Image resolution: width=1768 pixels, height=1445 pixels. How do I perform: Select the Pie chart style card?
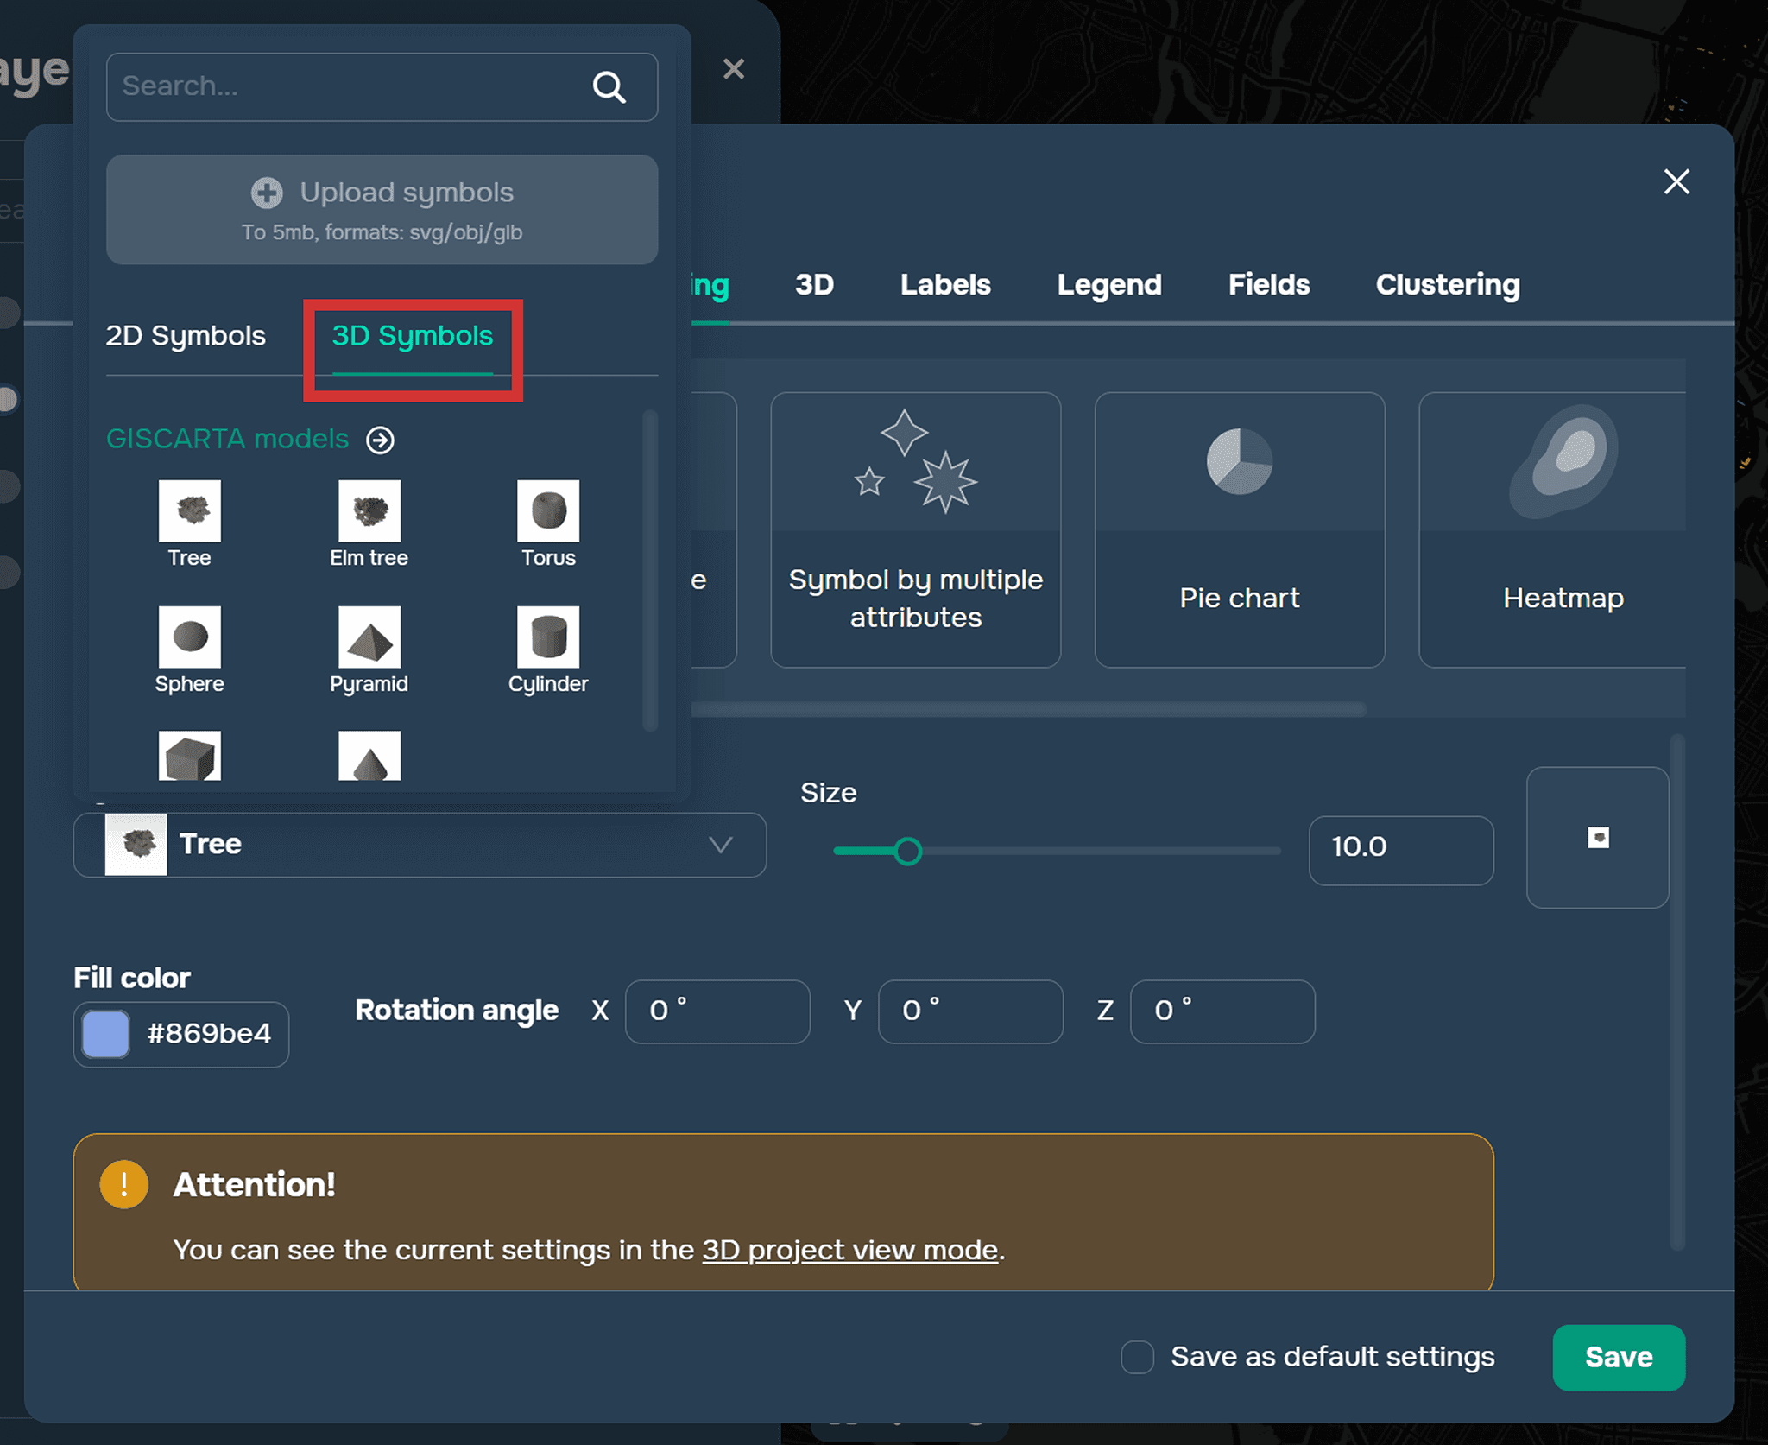pyautogui.click(x=1239, y=529)
